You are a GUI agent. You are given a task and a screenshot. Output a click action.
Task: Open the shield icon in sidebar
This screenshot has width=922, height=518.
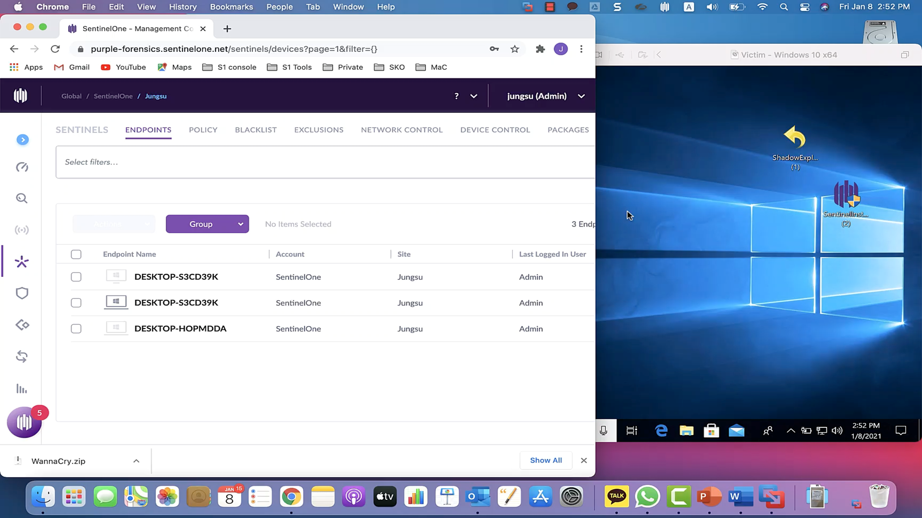22,293
